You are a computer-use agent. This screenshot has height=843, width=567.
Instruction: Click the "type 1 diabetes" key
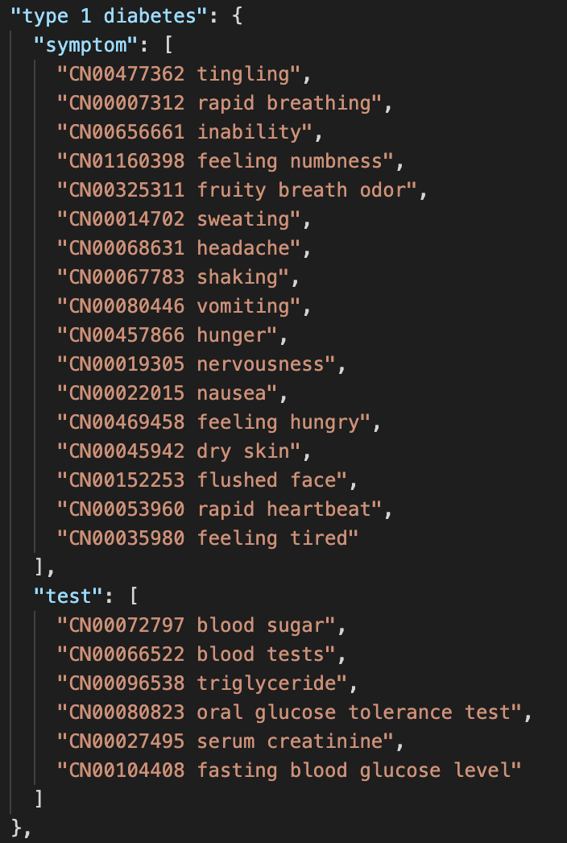pyautogui.click(x=110, y=16)
